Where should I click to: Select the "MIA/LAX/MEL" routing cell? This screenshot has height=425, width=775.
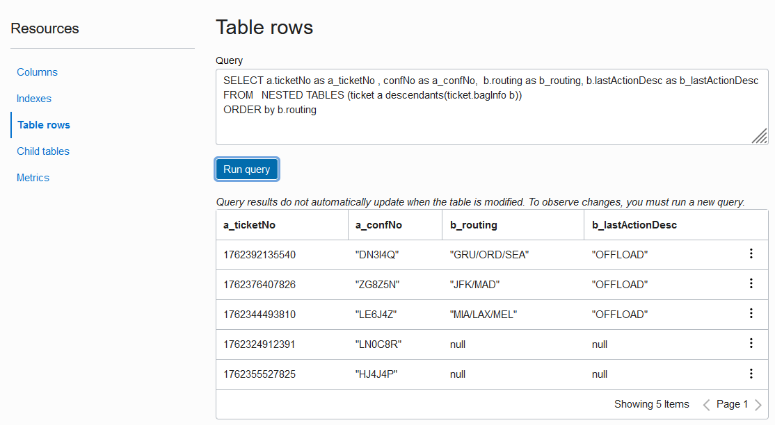[x=484, y=315]
